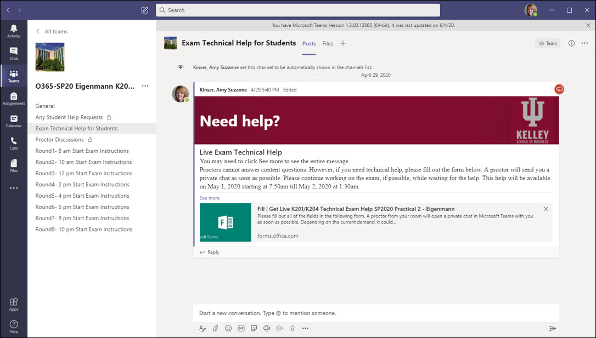Open the profile avatar menu
Viewport: 596px width, 338px height.
click(x=531, y=10)
